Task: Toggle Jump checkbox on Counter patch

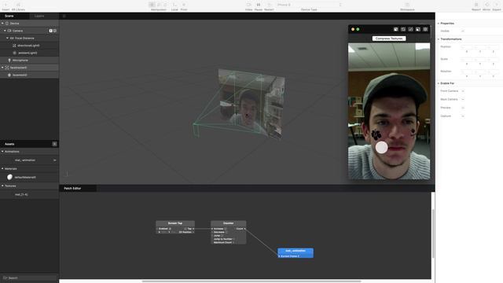Action: click(222, 236)
